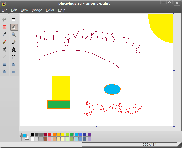Select the polygon shape tool
Viewport: 182px width, 148px height.
pyautogui.click(x=14, y=64)
